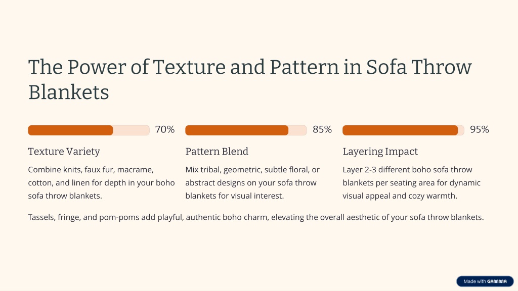Click the 95% Layering Impact progress bar
The height and width of the screenshot is (291, 518).
[403, 130]
